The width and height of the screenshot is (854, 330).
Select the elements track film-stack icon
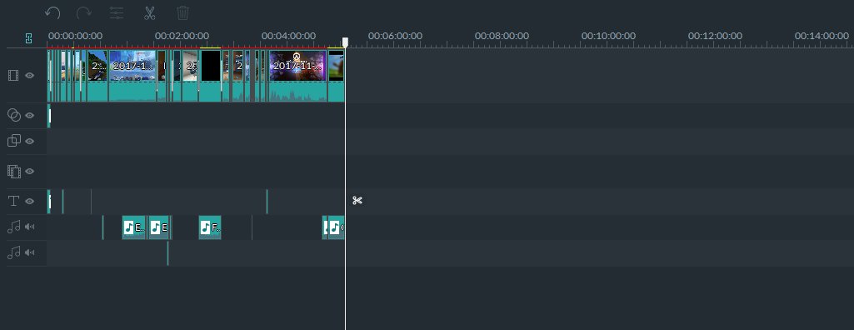tap(13, 172)
